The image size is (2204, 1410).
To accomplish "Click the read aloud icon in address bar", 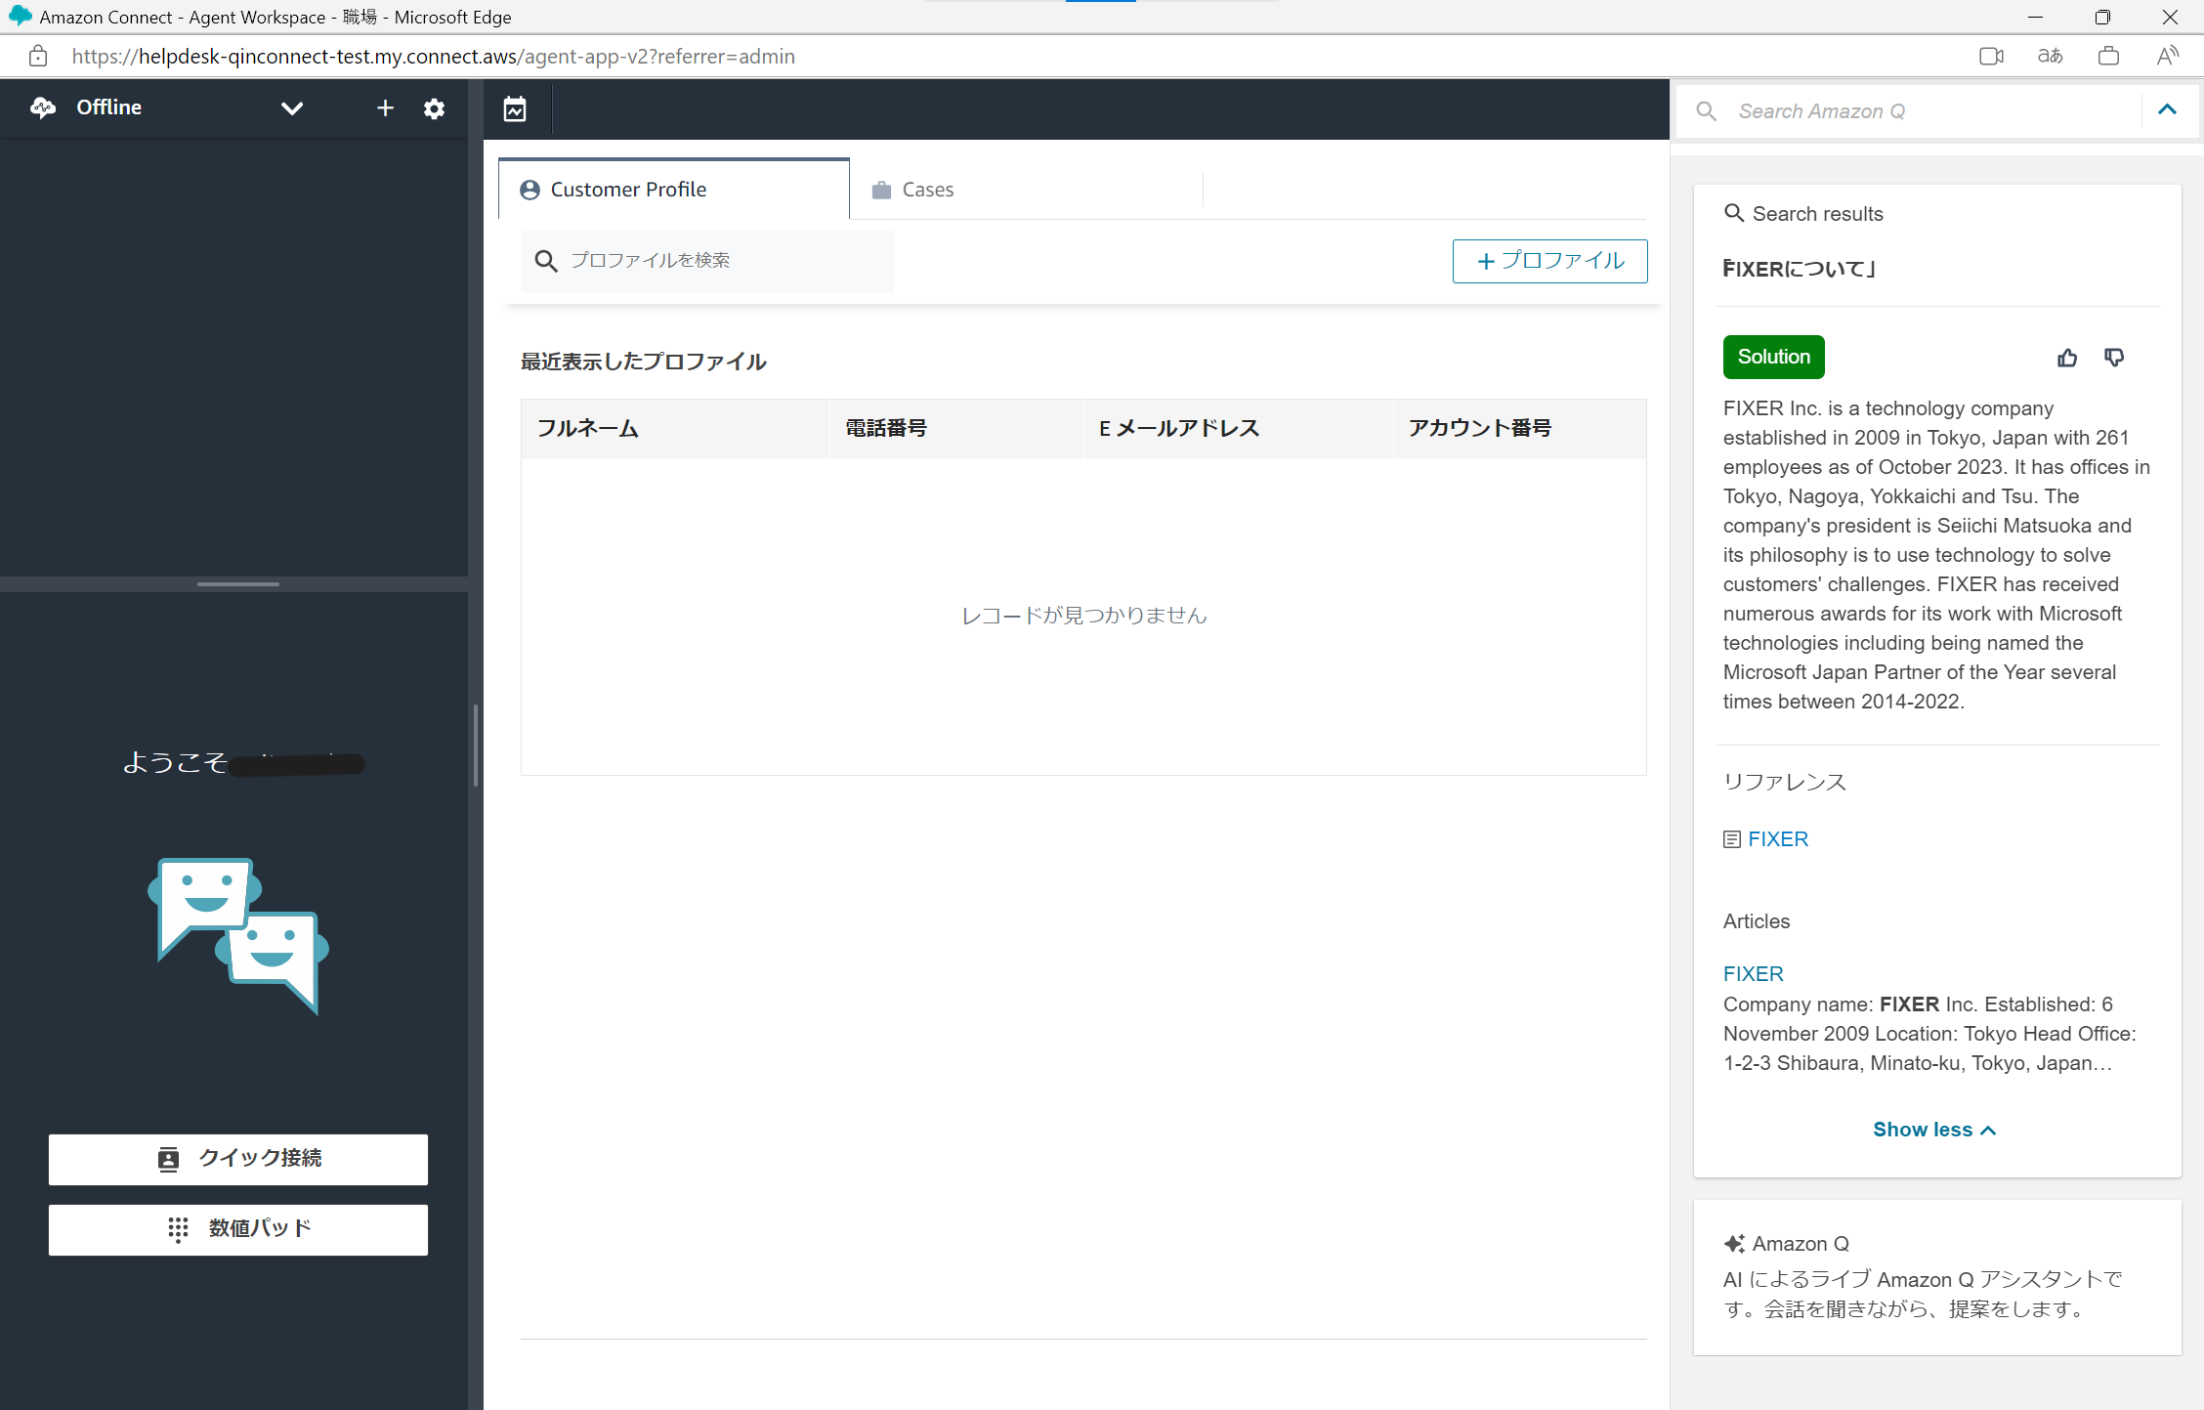I will tap(2167, 57).
